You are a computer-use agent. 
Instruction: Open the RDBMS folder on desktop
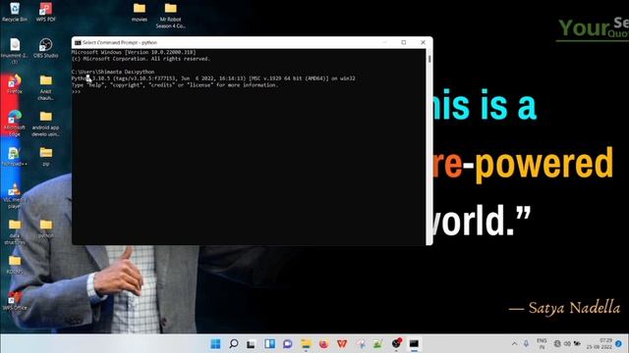click(15, 265)
